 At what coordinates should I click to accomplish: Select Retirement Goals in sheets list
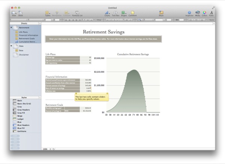pyautogui.click(x=27, y=38)
